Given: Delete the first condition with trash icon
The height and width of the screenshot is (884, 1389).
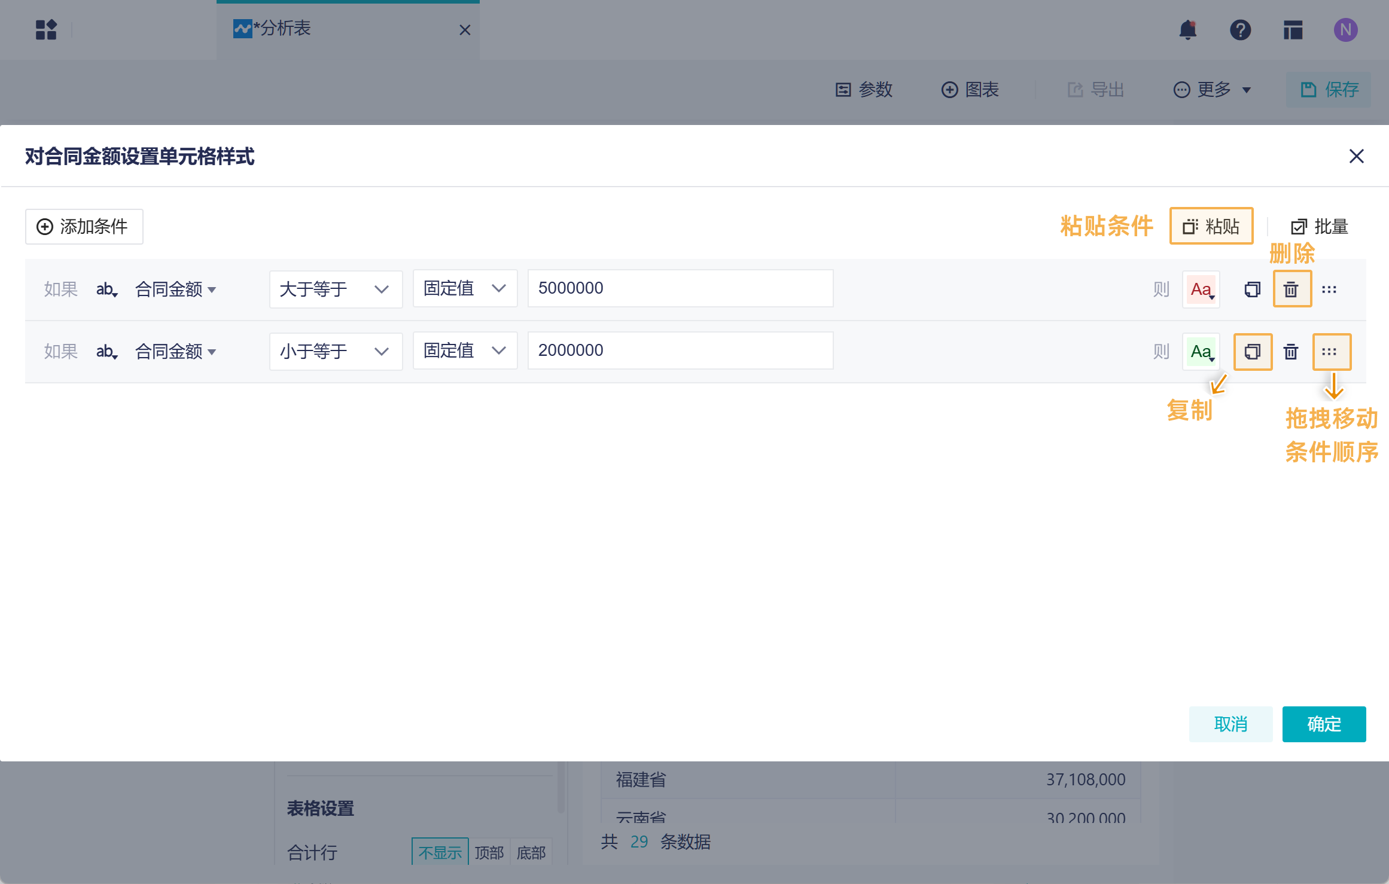Looking at the screenshot, I should tap(1291, 289).
